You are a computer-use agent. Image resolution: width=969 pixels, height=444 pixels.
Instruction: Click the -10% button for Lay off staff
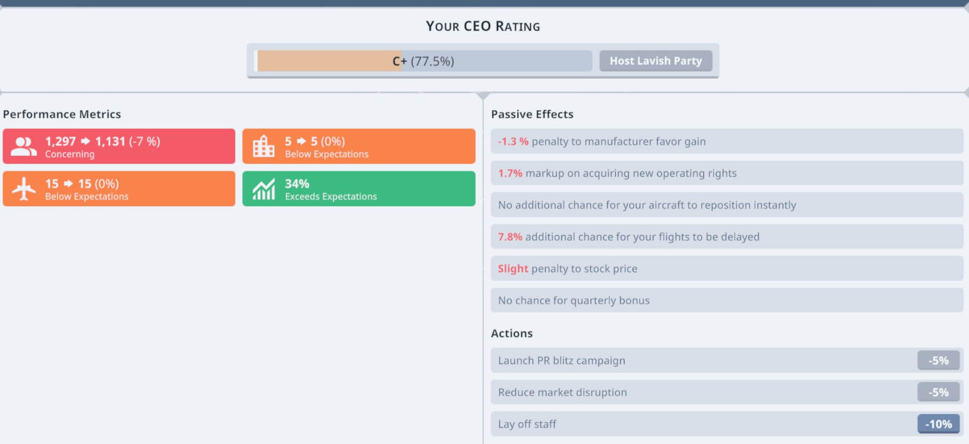coord(938,424)
